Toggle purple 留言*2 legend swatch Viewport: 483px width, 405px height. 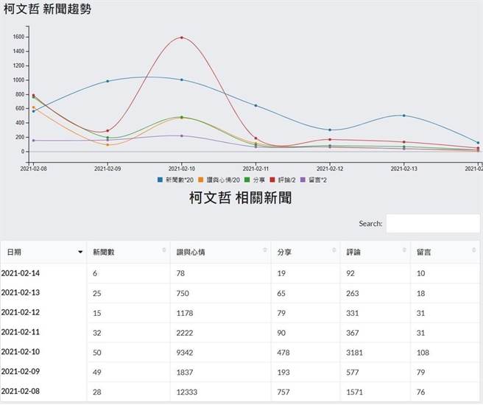(303, 180)
